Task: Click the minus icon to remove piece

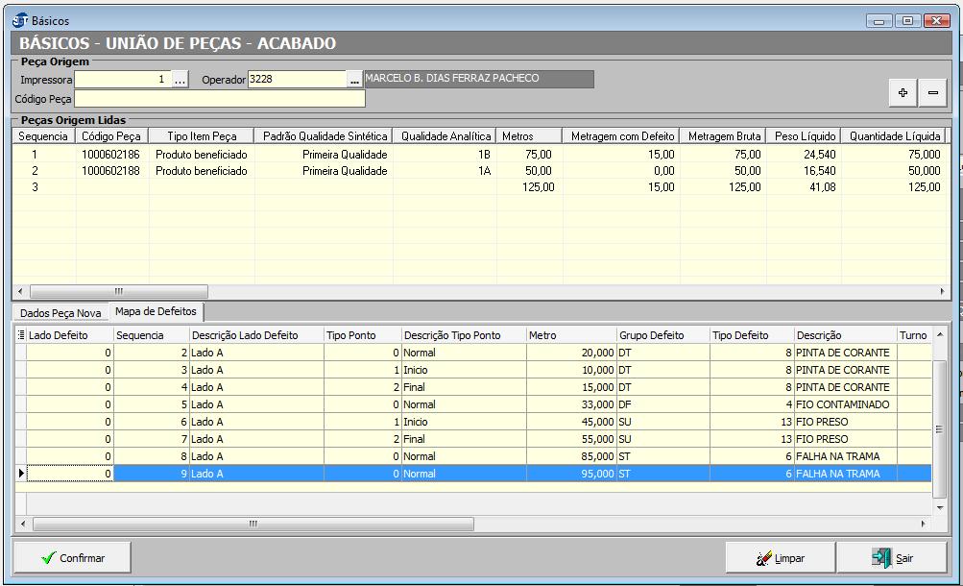Action: coord(932,92)
